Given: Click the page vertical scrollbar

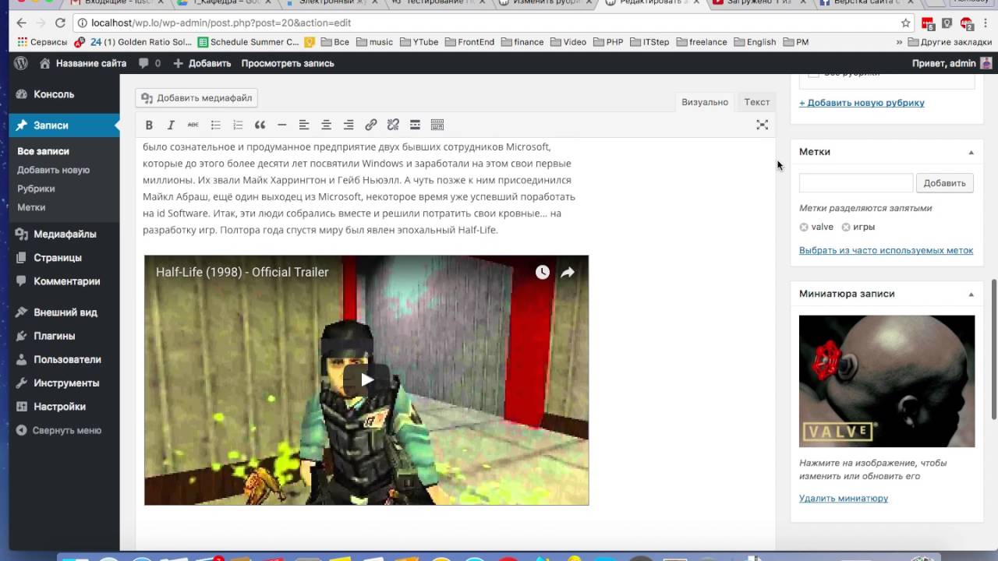Looking at the screenshot, I should [x=993, y=349].
